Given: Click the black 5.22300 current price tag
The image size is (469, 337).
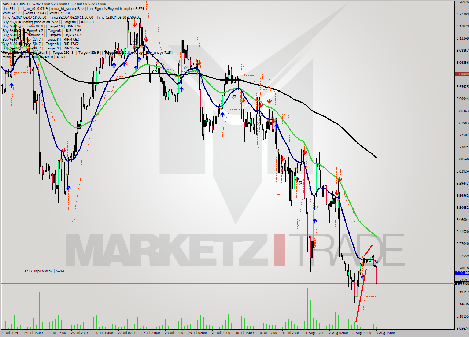Looking at the screenshot, I should click(x=462, y=283).
